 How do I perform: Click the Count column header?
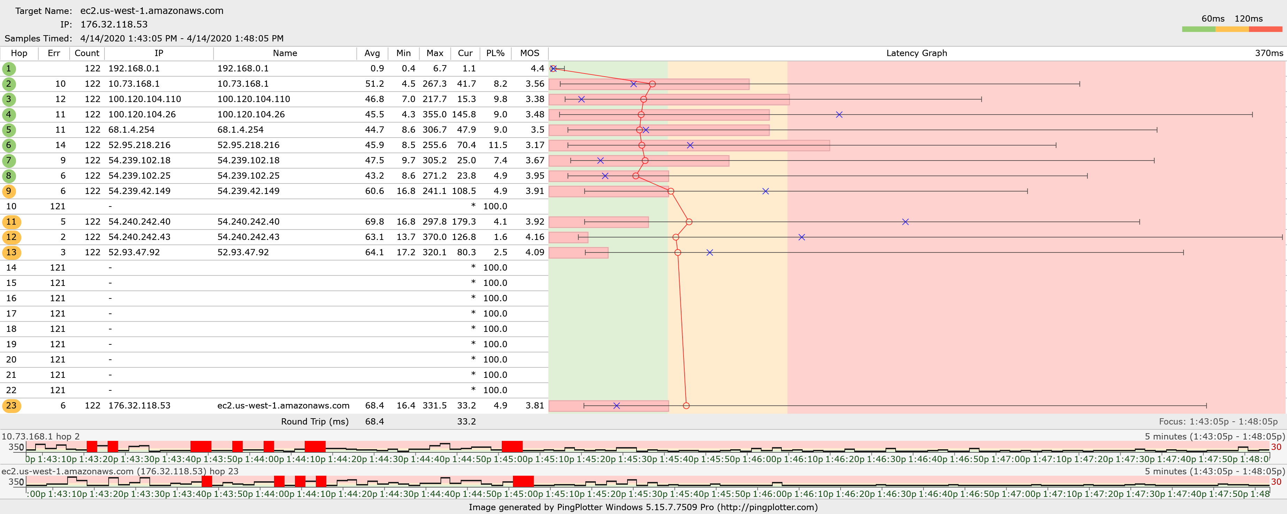coord(87,53)
